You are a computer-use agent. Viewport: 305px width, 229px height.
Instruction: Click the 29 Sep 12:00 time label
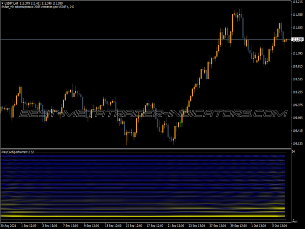coord(239,226)
